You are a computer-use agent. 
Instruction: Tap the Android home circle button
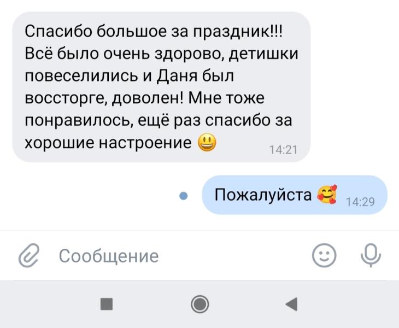click(x=199, y=304)
